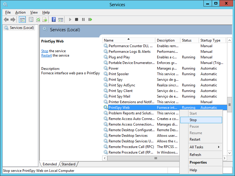Image resolution: width=235 pixels, height=176 pixels.
Task: Click the Pause Service toolbar icon
Action: (x=83, y=19)
